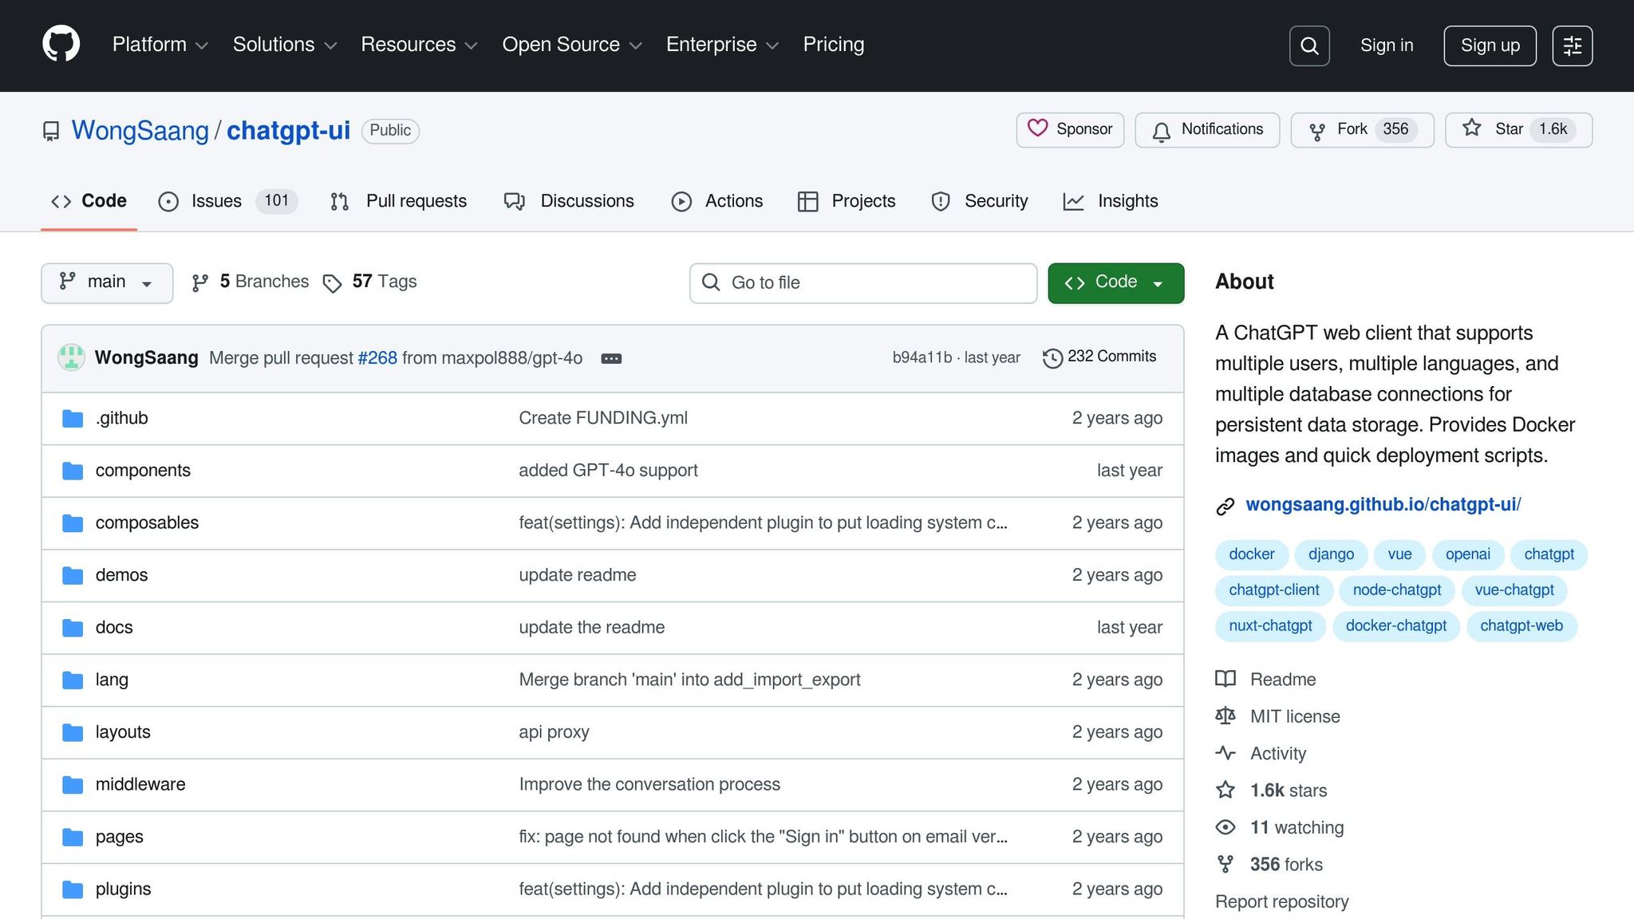Select the chatgpt-web topic pill

click(x=1521, y=626)
